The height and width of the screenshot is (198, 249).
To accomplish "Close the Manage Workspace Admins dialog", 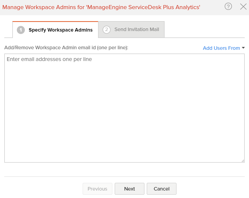I will point(243,7).
